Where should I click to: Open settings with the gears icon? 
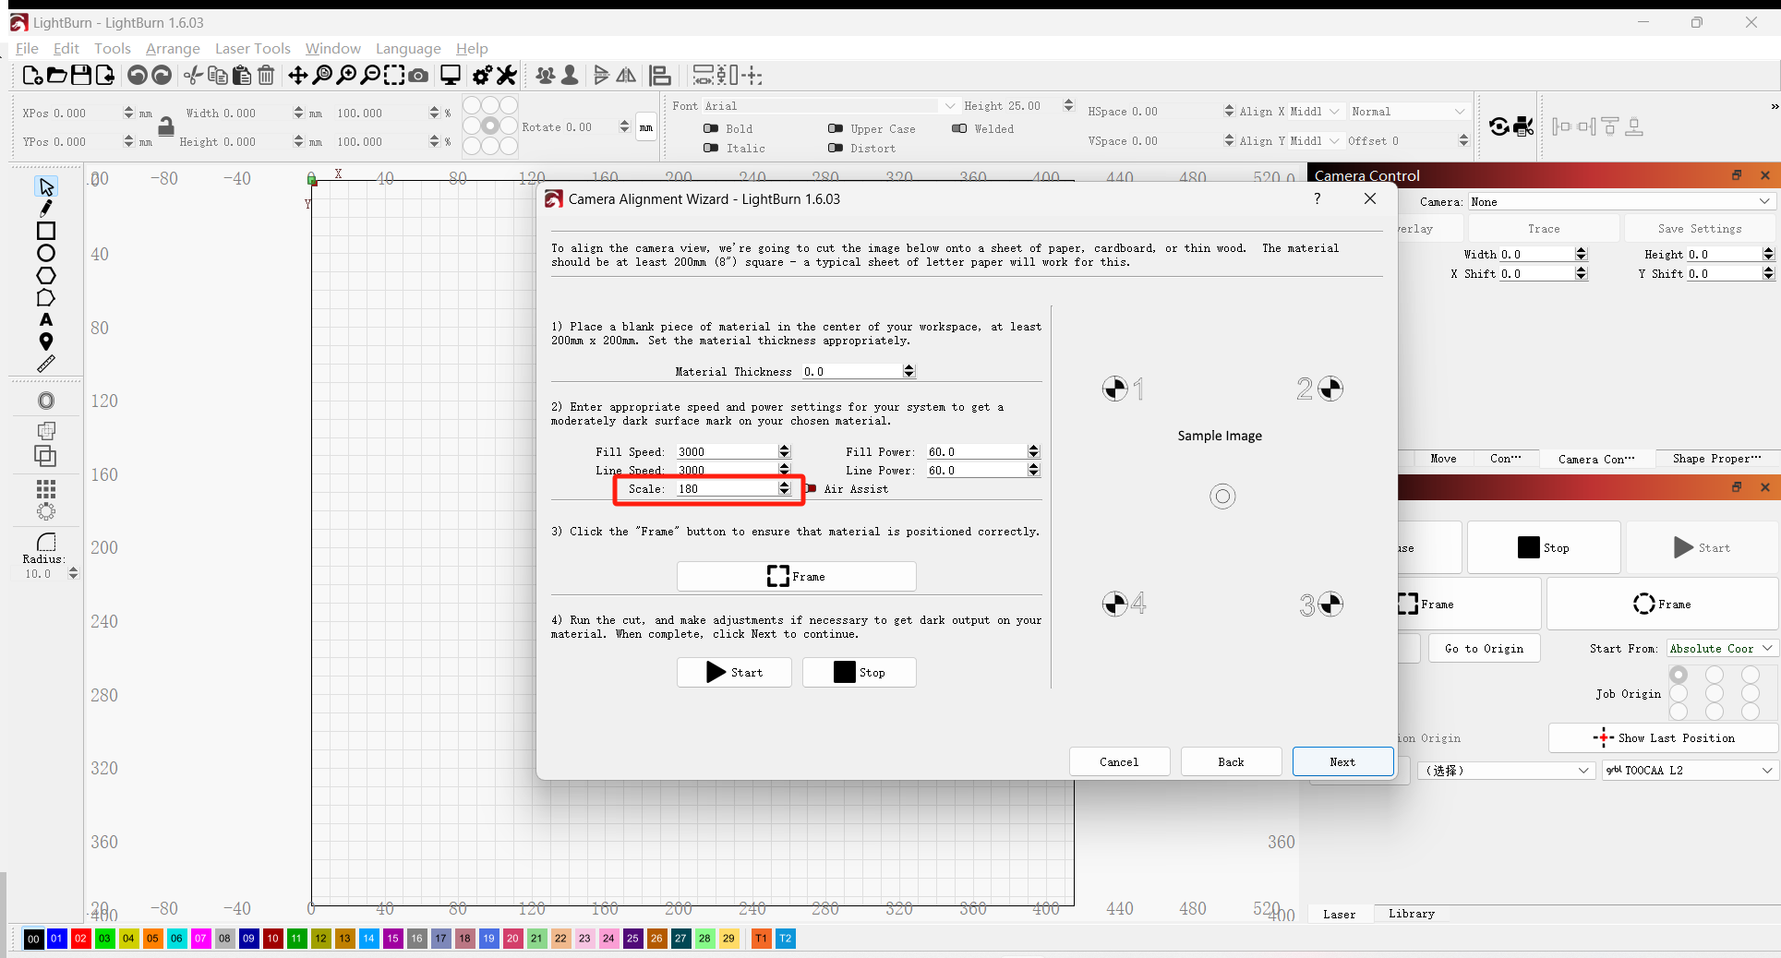pos(482,76)
